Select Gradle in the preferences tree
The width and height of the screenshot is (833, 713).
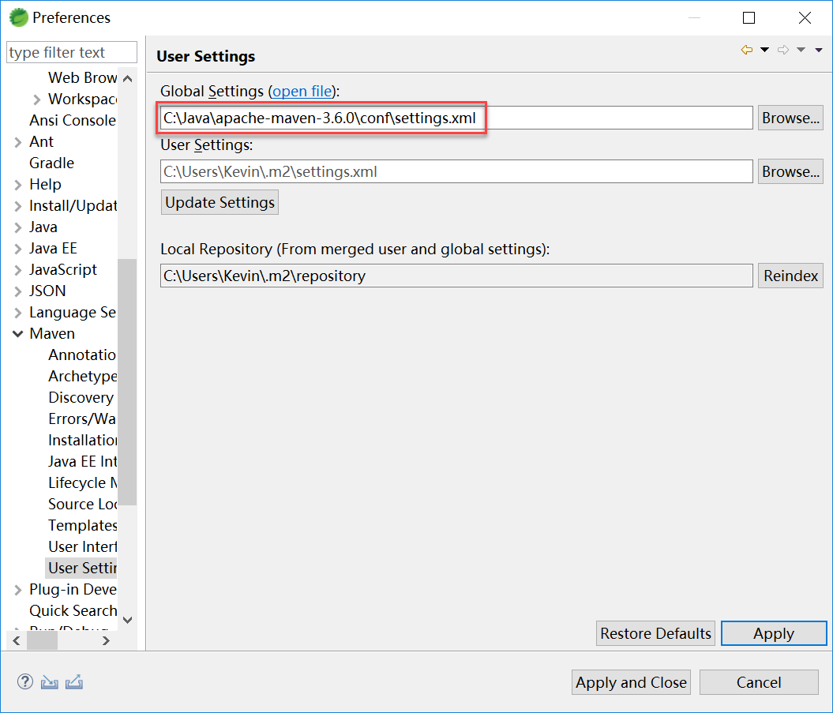pos(51,163)
